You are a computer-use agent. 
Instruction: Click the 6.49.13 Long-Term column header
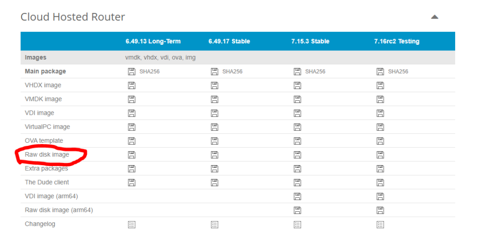[x=153, y=42]
